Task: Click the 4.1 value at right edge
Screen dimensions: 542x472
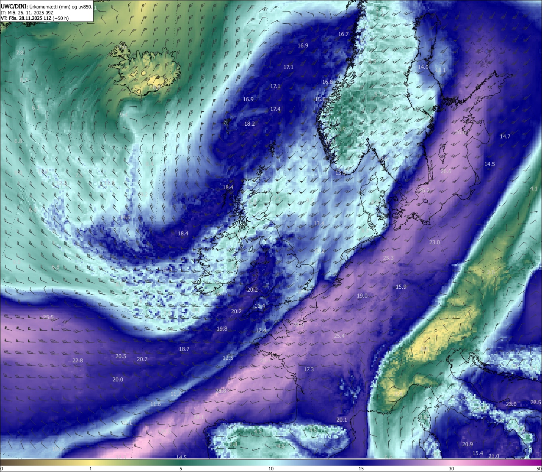Action: pyautogui.click(x=534, y=189)
